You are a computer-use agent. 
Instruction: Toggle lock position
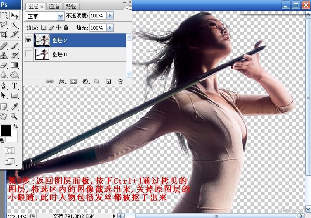coord(59,27)
